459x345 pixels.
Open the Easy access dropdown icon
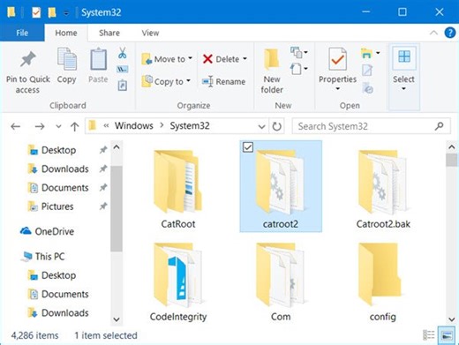[x=299, y=69]
